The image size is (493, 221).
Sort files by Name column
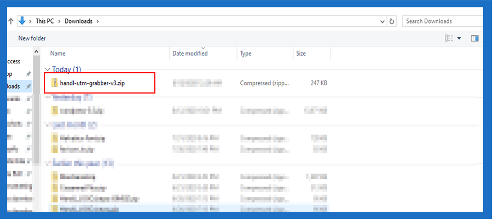click(x=57, y=54)
